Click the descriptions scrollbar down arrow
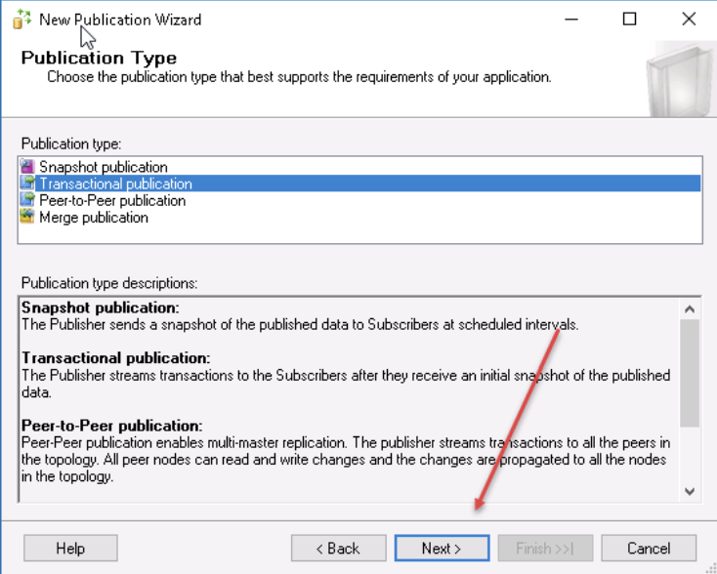 (x=690, y=492)
